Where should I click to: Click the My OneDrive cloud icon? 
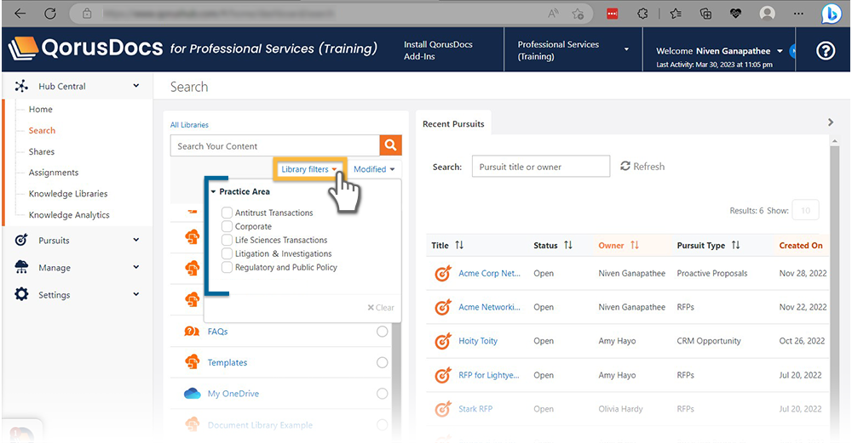193,393
